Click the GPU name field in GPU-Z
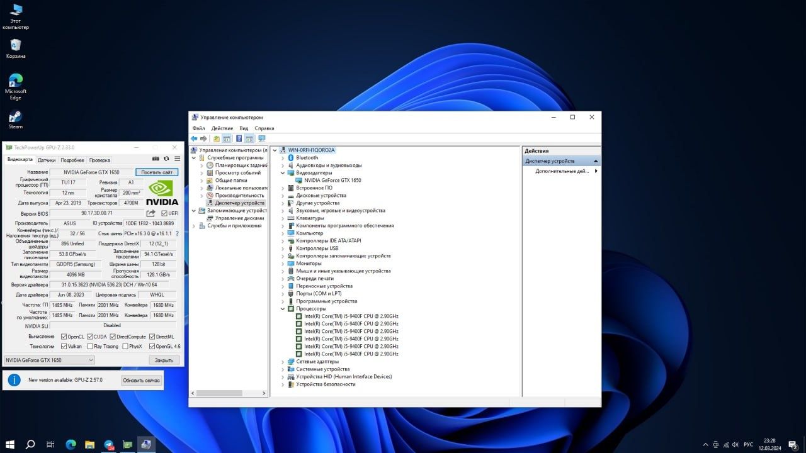Viewport: 806px width, 453px height. point(91,172)
